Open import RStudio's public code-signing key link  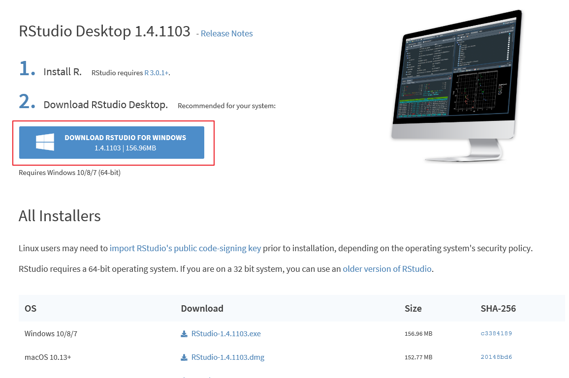(185, 248)
